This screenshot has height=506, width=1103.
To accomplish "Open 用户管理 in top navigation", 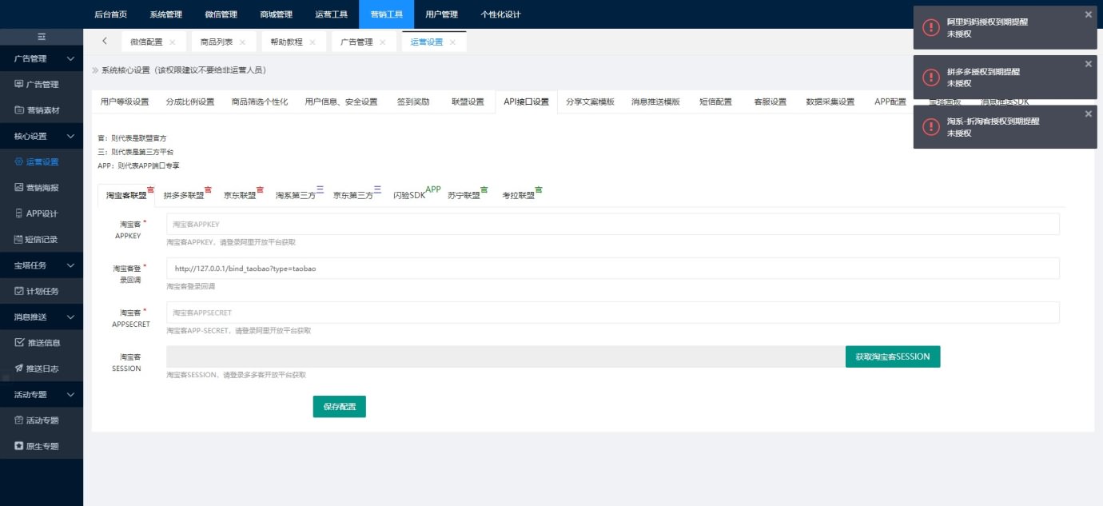I will (441, 14).
